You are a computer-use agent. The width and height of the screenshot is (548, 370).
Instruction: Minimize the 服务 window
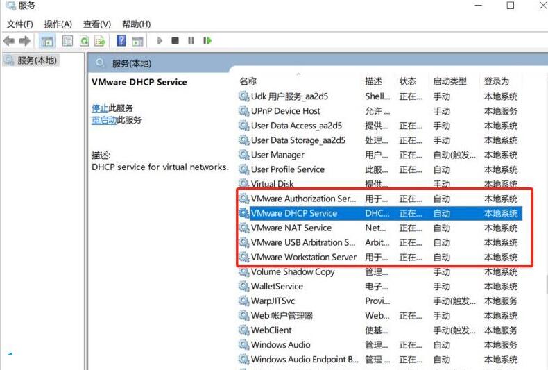pos(479,6)
